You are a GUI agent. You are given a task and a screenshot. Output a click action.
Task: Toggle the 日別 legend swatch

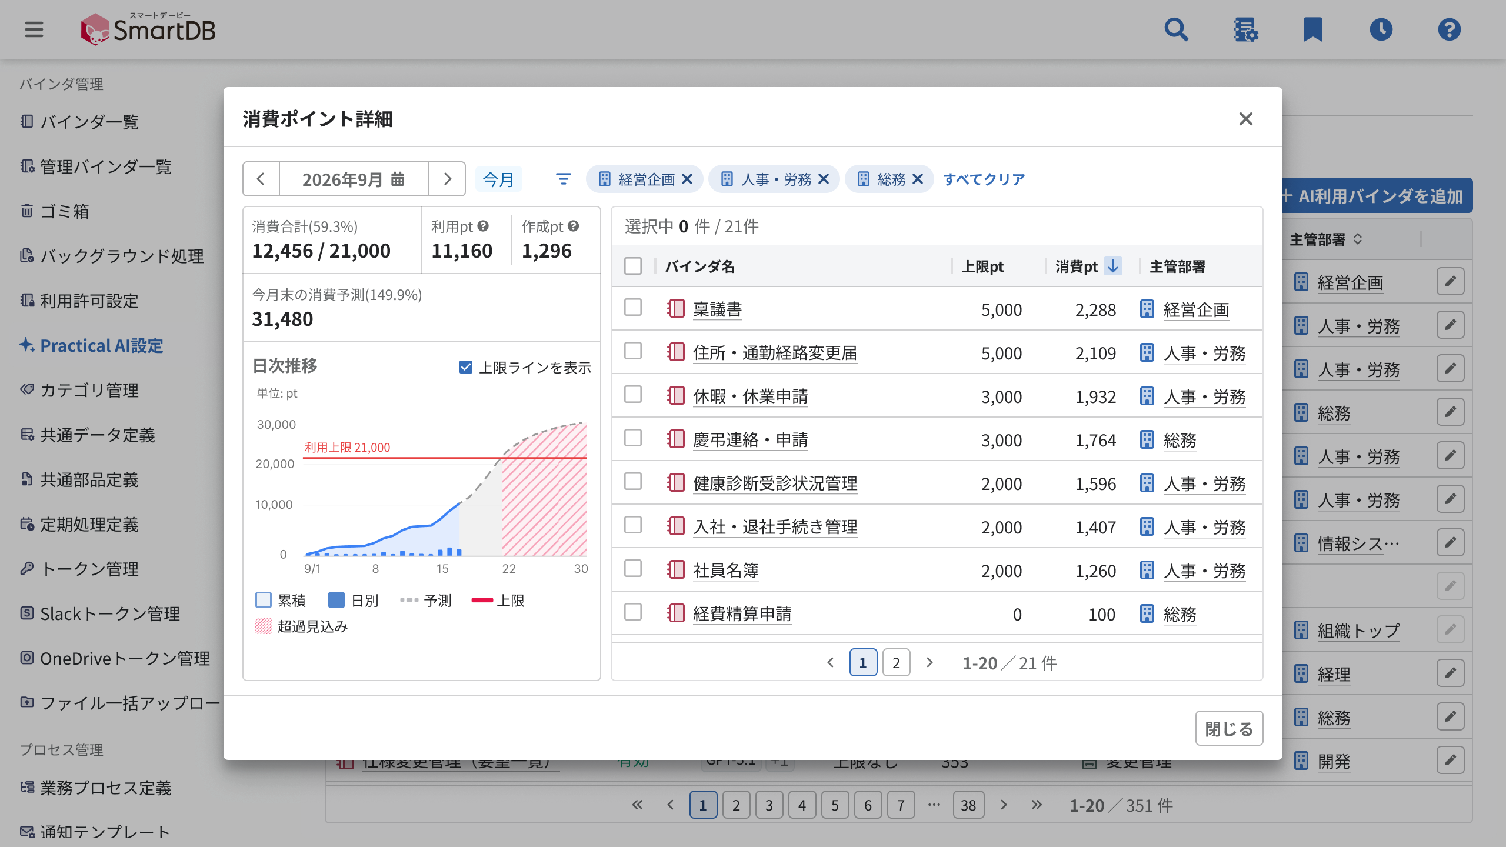coord(336,600)
